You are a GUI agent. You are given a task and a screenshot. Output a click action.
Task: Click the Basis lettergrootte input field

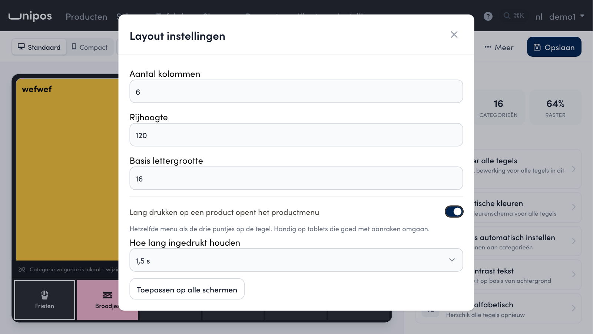(296, 178)
